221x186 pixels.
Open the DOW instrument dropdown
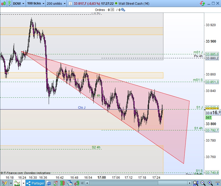19,3
